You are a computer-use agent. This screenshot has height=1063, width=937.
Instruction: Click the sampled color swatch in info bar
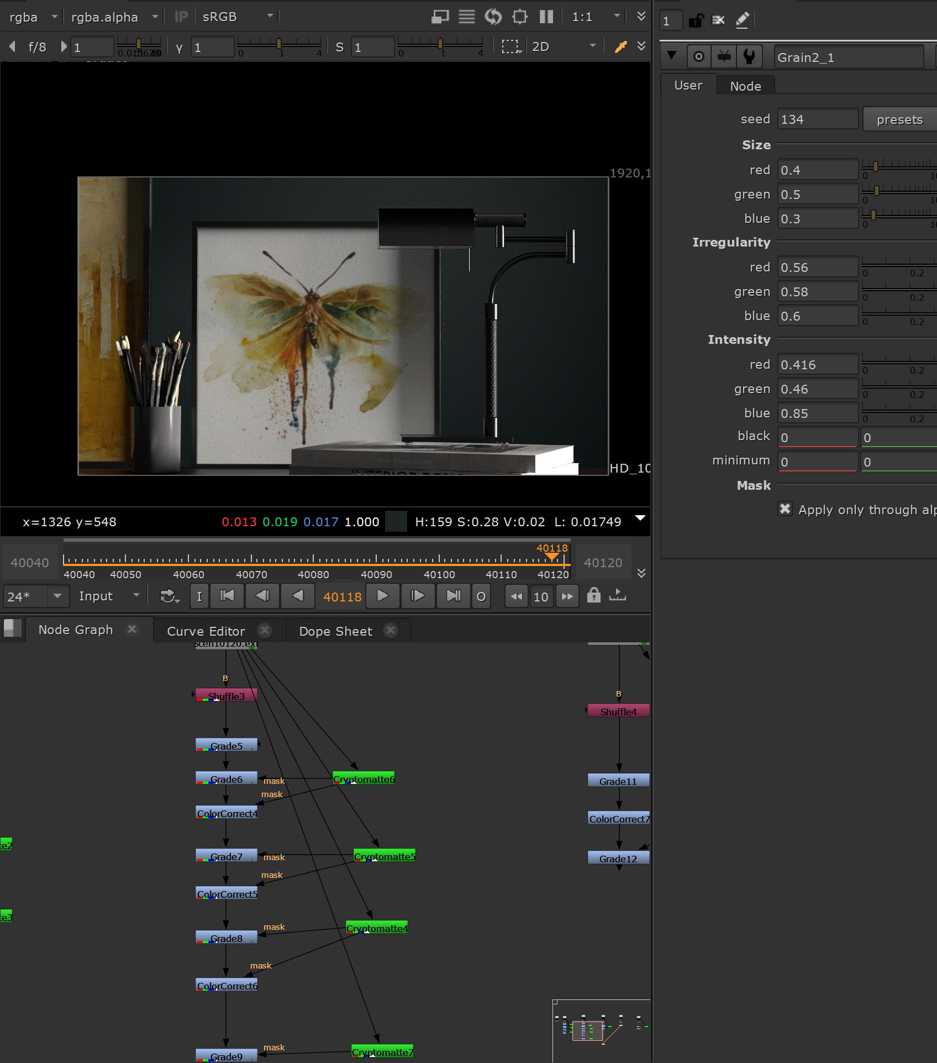pyautogui.click(x=396, y=521)
